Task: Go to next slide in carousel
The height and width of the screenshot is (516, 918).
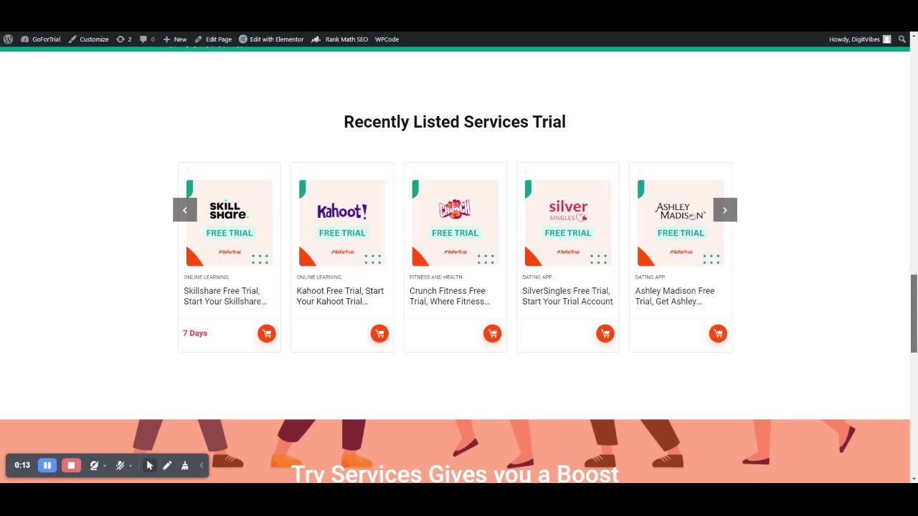Action: pyautogui.click(x=725, y=210)
